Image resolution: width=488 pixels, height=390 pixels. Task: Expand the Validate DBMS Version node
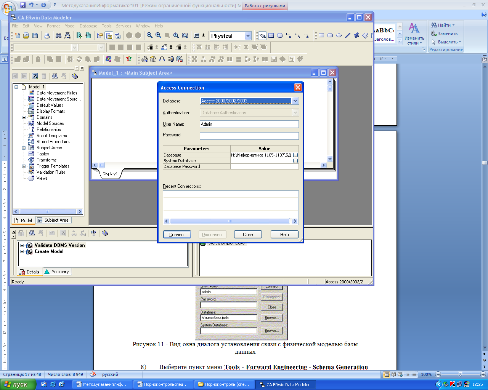tap(22, 245)
